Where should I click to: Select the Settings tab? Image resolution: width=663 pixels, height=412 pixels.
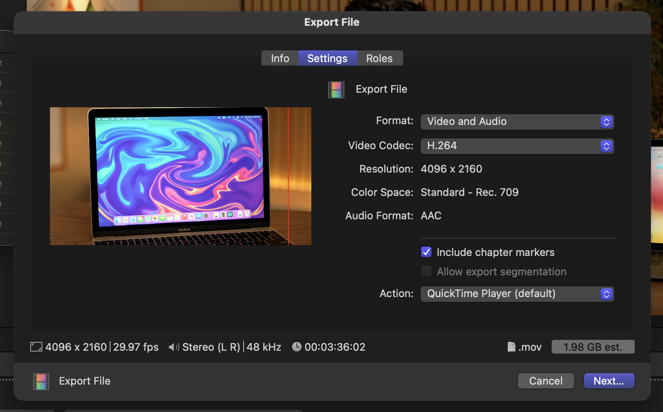click(327, 58)
